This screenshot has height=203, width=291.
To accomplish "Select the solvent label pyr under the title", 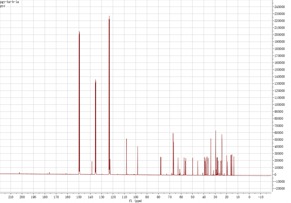I will pos(3,6).
